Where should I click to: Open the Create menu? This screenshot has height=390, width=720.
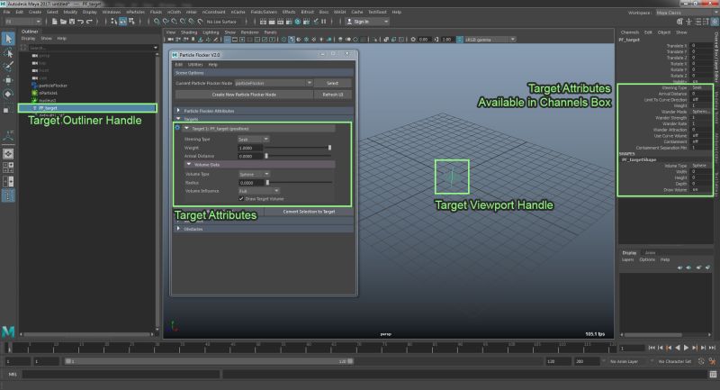[x=35, y=12]
